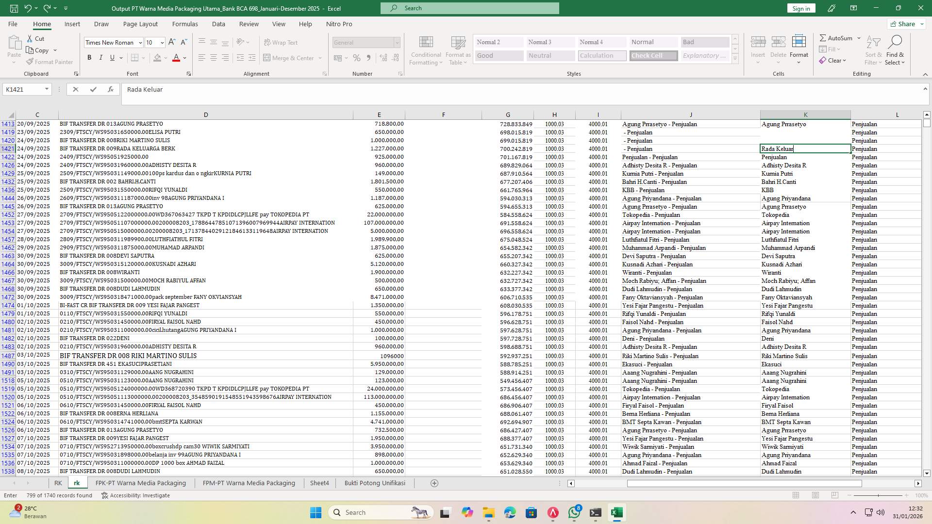Open the Fill Color dropdown arrow
This screenshot has height=524, width=932.
[x=165, y=58]
